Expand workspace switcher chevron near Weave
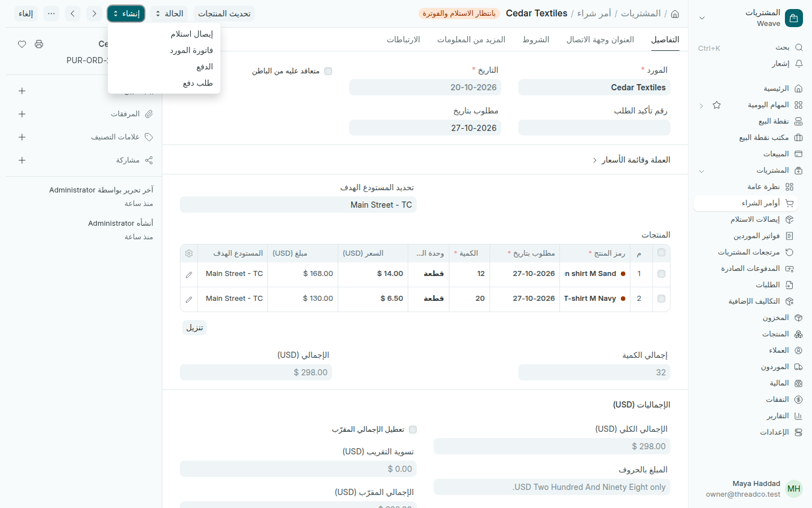The width and height of the screenshot is (812, 508). coord(702,18)
